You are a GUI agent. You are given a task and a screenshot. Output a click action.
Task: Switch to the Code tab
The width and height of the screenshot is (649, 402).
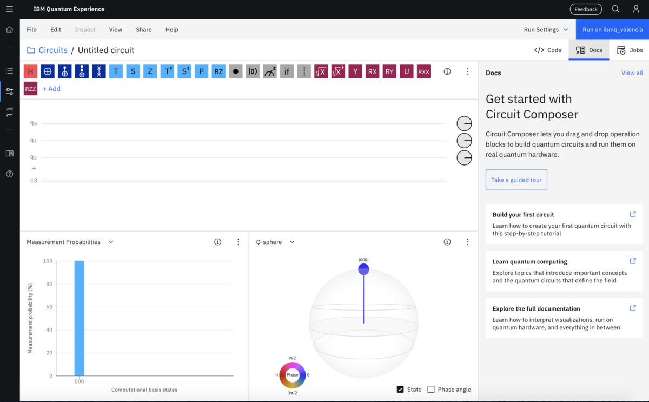[548, 50]
